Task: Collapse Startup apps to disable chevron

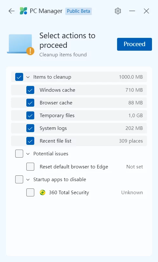Action: click(x=28, y=180)
